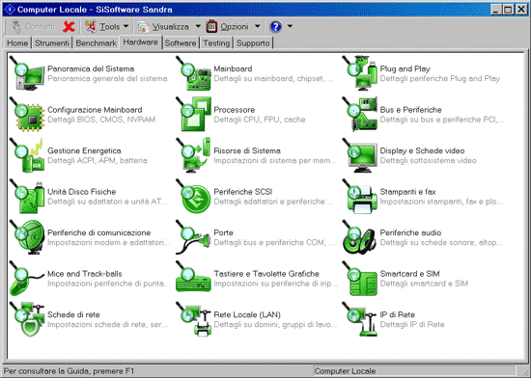
Task: Click the blue help question mark icon
Action: [276, 26]
